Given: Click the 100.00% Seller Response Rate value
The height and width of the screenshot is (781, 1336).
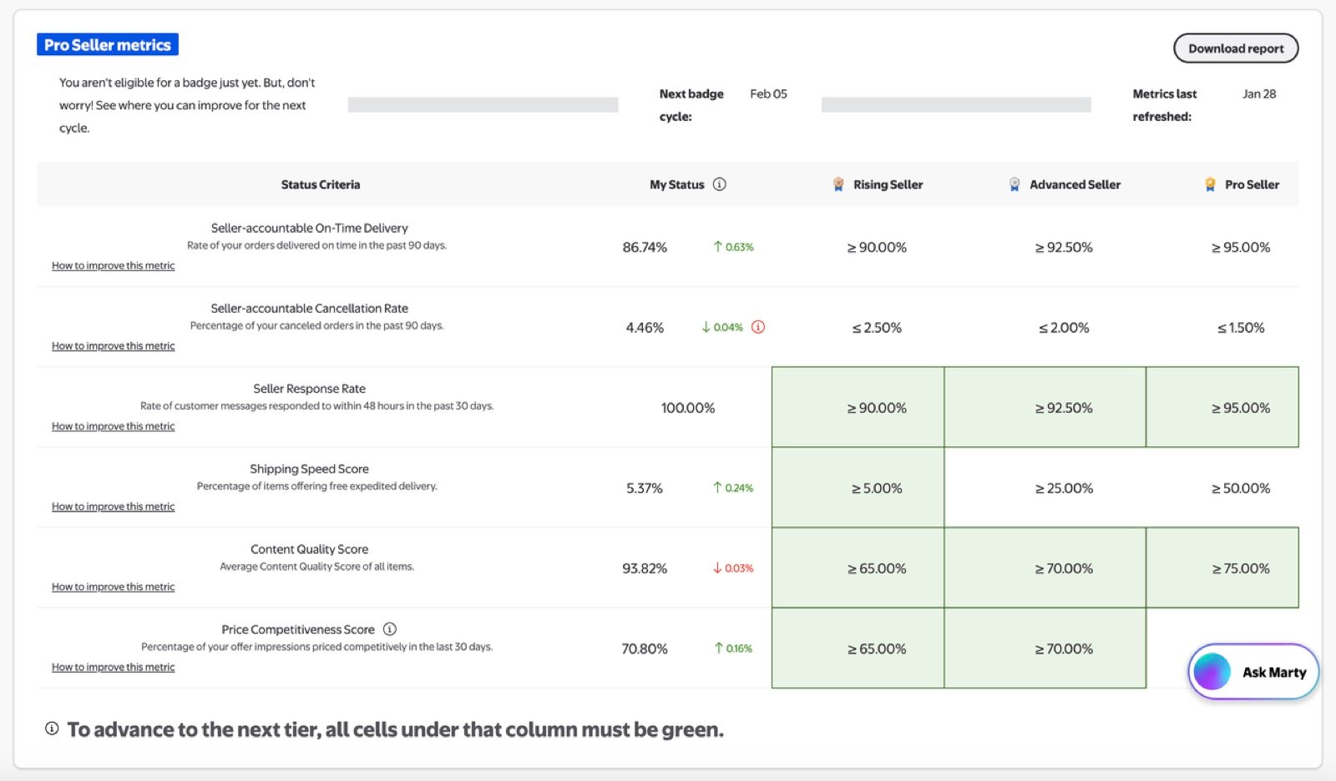Looking at the screenshot, I should tap(688, 407).
